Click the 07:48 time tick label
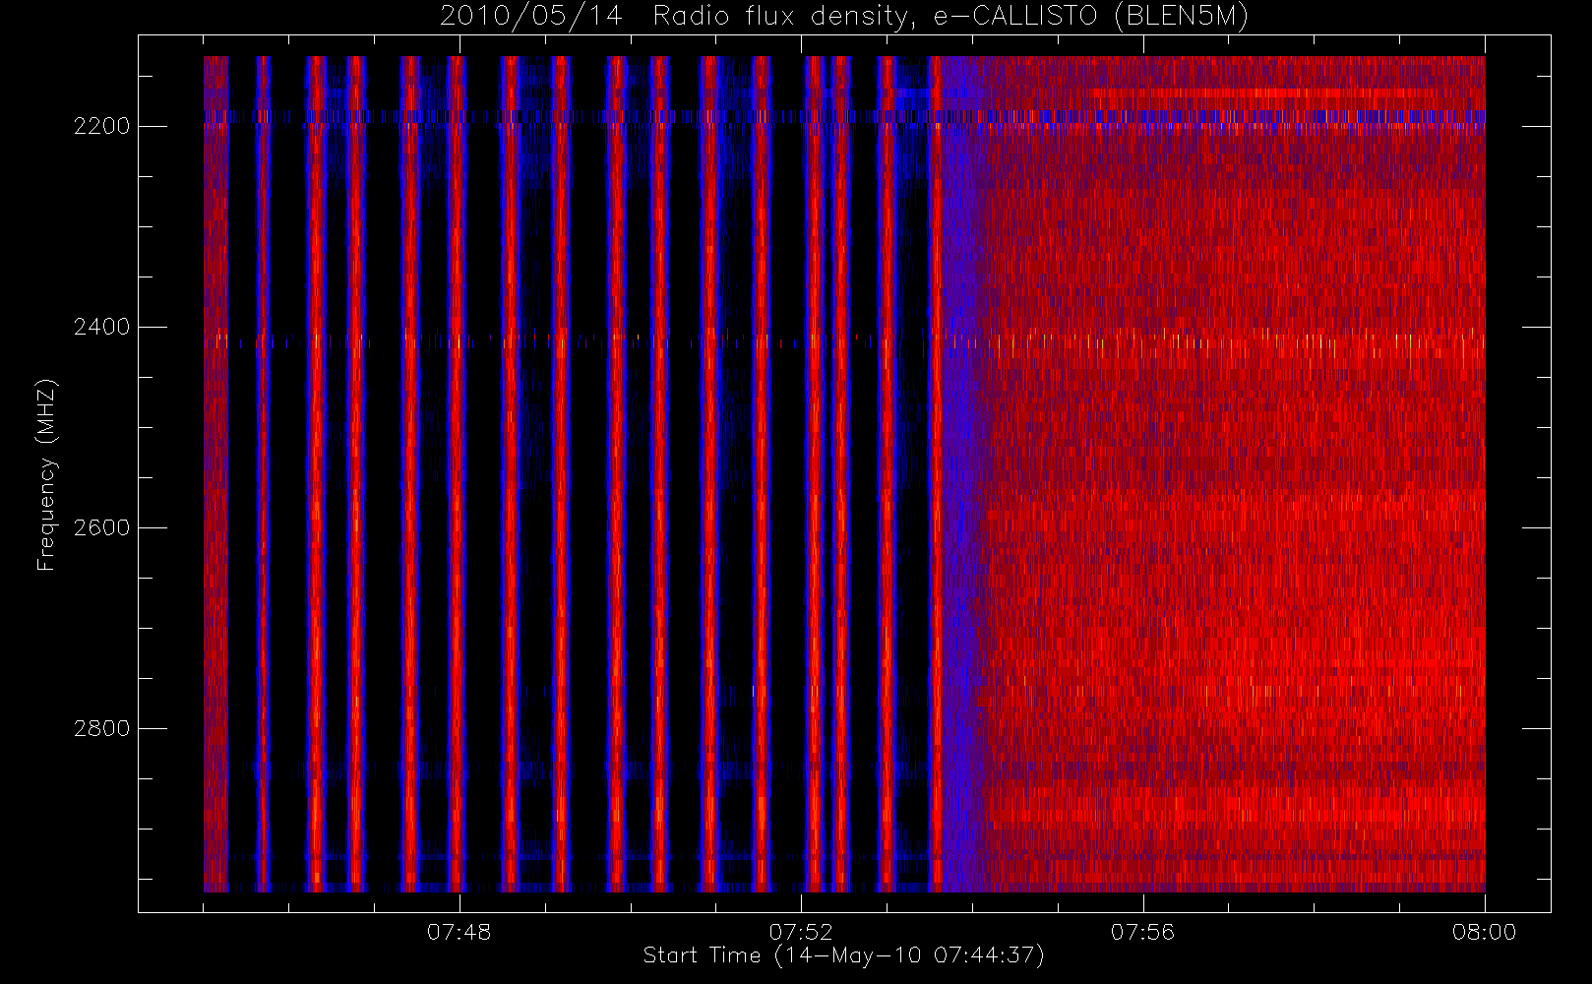This screenshot has height=984, width=1592. pos(459,932)
